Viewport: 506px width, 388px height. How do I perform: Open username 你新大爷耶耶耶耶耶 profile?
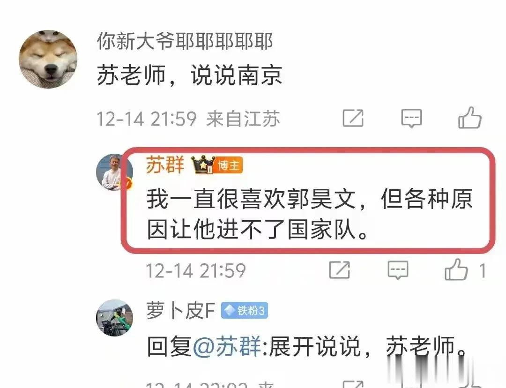pos(185,41)
